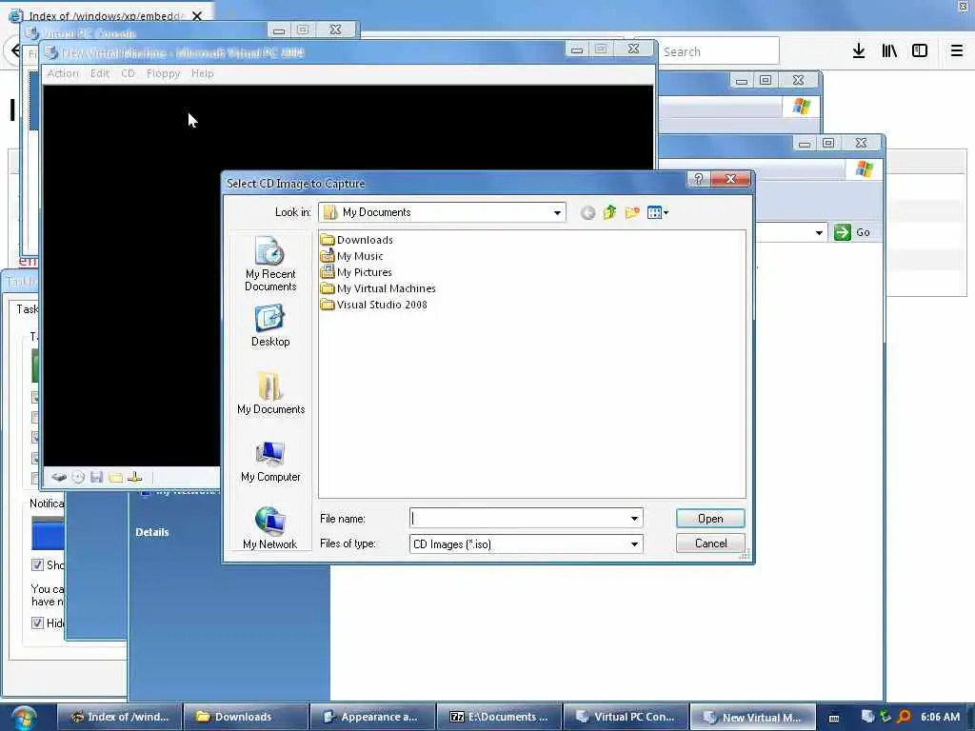This screenshot has width=975, height=731.
Task: Go up one folder level in file dialog
Action: pos(609,212)
